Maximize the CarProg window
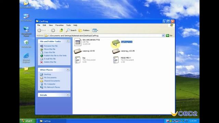Image resolution: width=219 pixels, height=123 pixels. point(169,21)
